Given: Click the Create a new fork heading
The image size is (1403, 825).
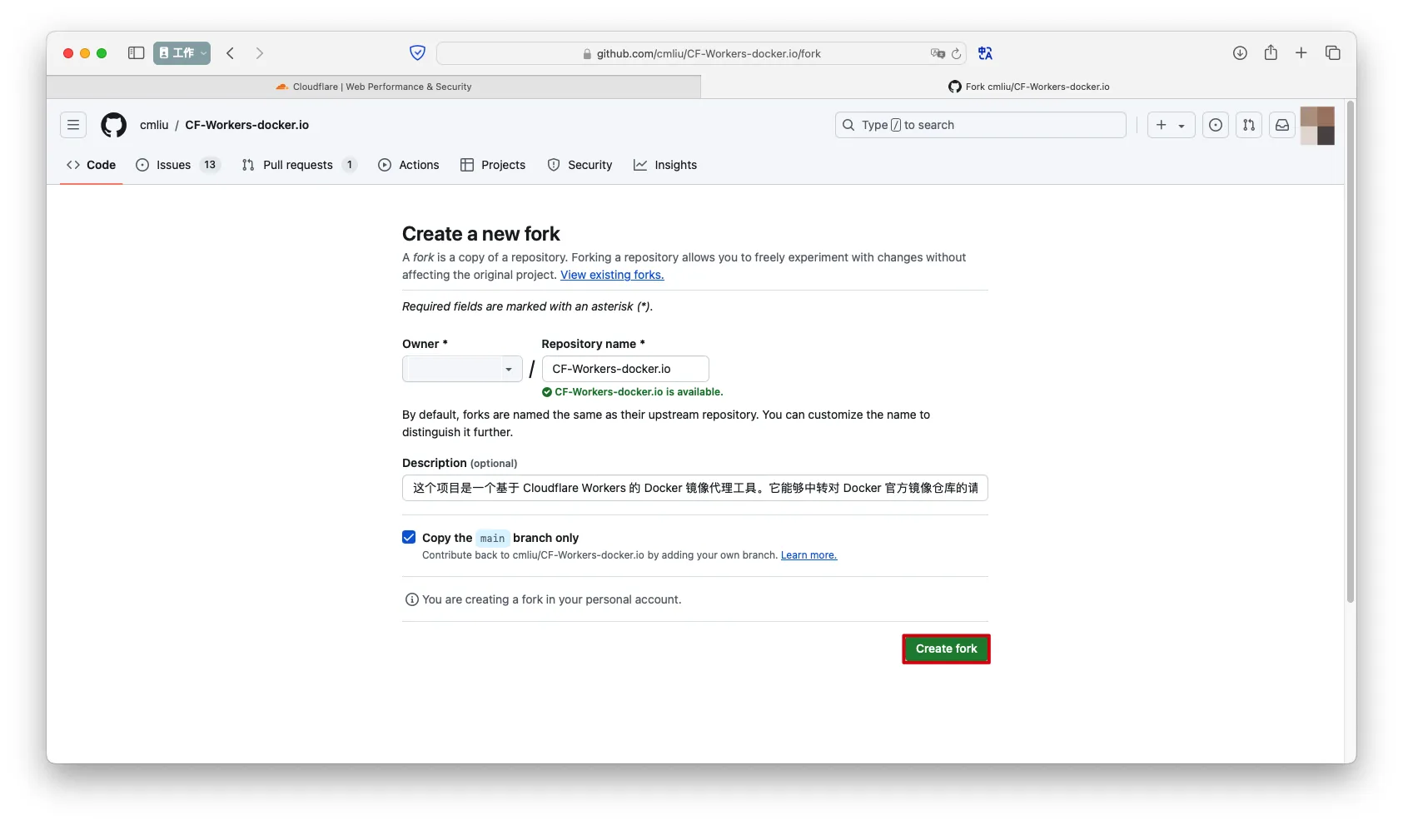Looking at the screenshot, I should pyautogui.click(x=481, y=234).
